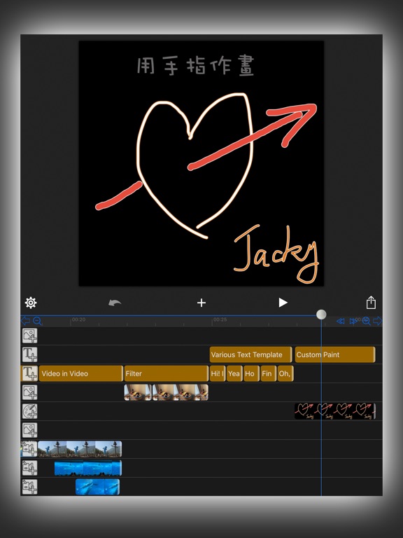Select the Various Text Template clip
This screenshot has height=538, width=403.
(250, 354)
